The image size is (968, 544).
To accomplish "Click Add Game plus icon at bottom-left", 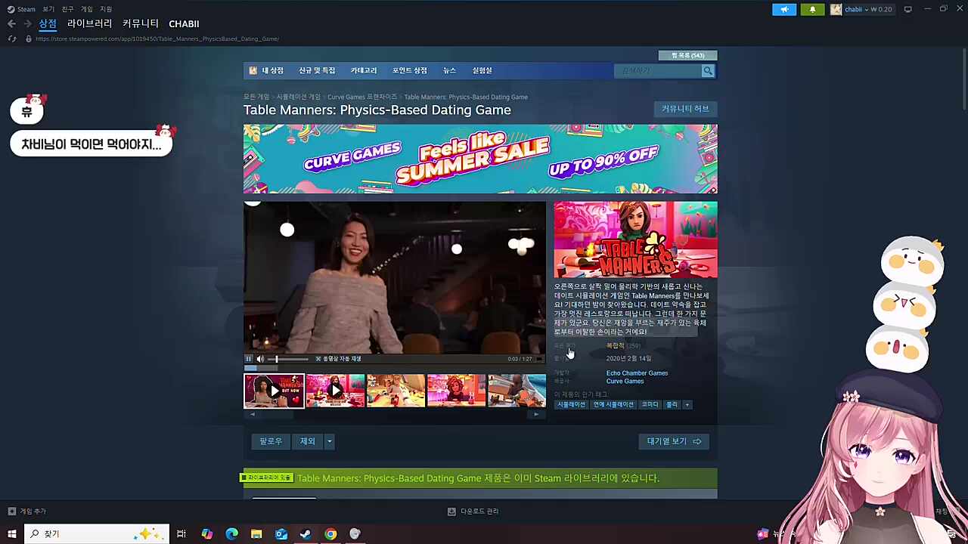I will 11,512.
